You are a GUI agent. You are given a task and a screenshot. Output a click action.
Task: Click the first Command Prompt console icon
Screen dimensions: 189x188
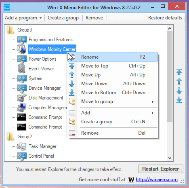click(21, 117)
